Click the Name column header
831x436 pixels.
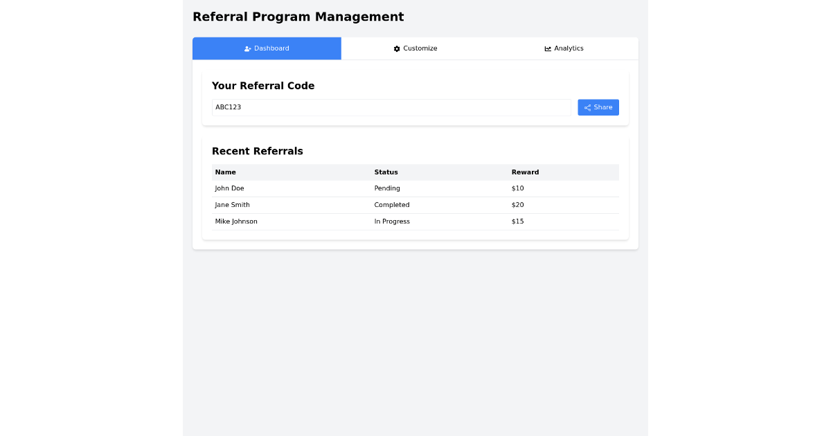point(225,172)
